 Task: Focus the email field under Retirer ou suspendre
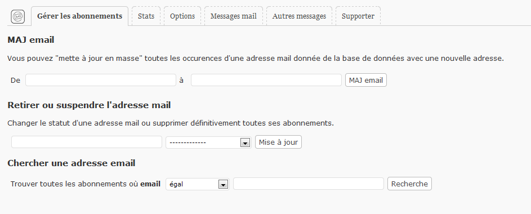click(87, 142)
